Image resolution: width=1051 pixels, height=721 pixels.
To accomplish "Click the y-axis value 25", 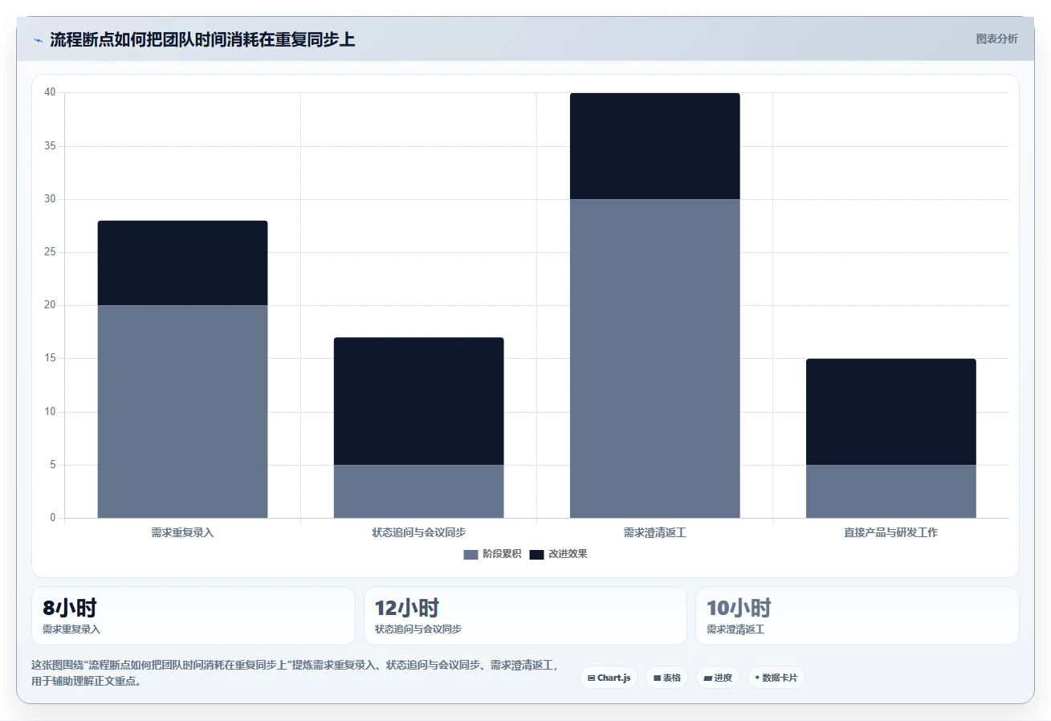I will click(50, 252).
